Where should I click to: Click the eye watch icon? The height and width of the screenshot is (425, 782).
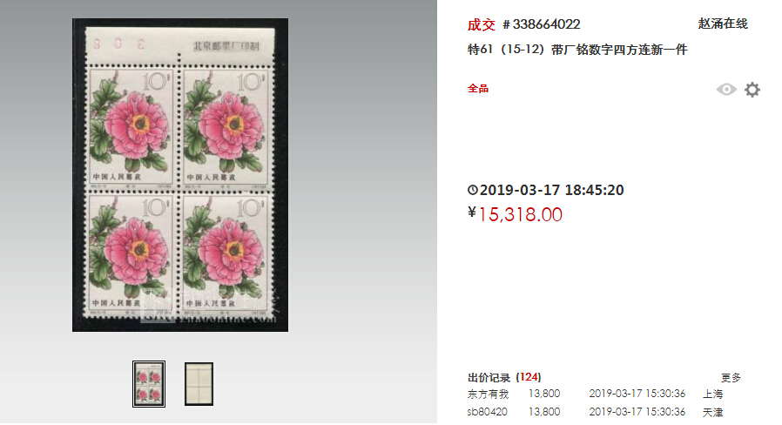click(x=726, y=90)
